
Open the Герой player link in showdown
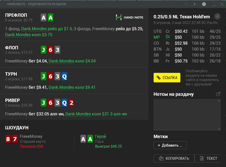coord(101,136)
